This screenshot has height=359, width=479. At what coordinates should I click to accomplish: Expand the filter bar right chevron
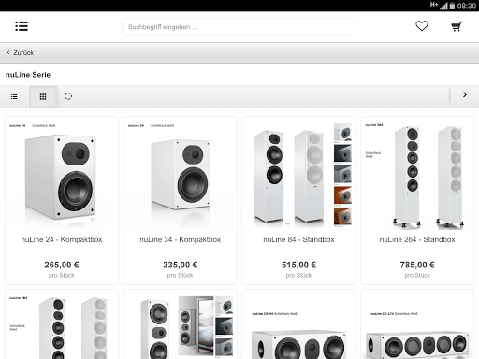[465, 95]
